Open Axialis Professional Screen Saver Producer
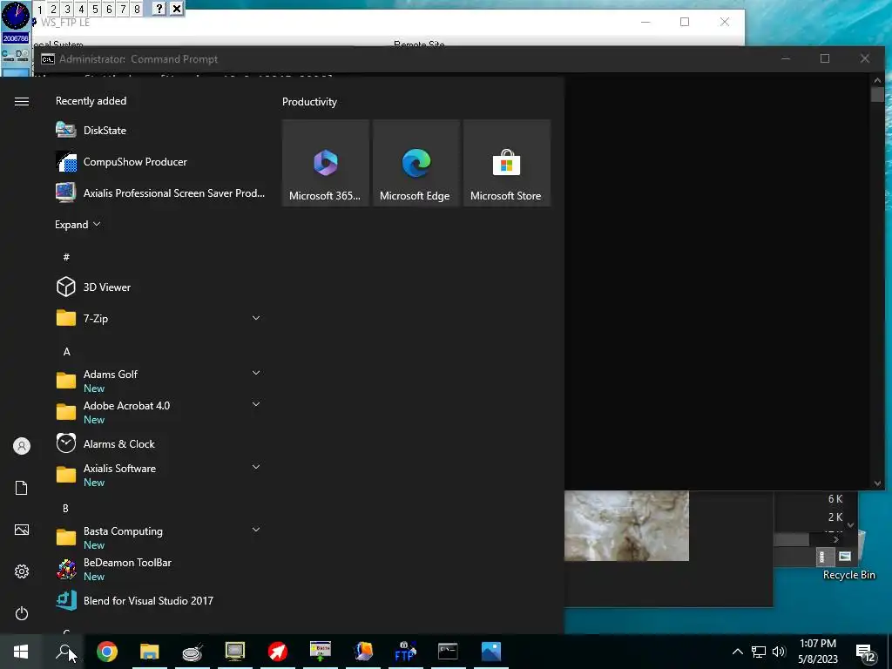This screenshot has width=892, height=669. [160, 193]
